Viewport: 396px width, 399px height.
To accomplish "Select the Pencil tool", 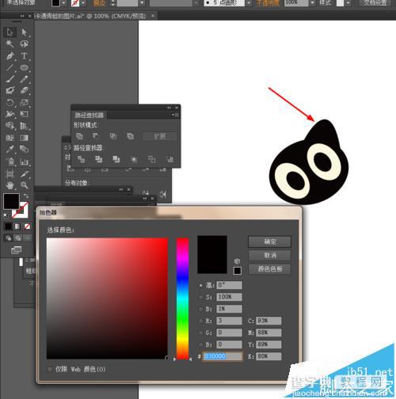I will pyautogui.click(x=25, y=79).
